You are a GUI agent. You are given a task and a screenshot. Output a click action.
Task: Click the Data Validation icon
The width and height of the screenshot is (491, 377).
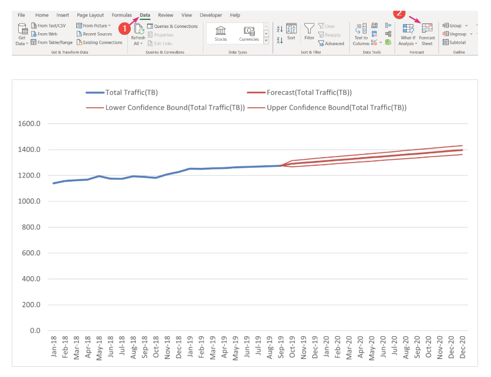coord(374,42)
